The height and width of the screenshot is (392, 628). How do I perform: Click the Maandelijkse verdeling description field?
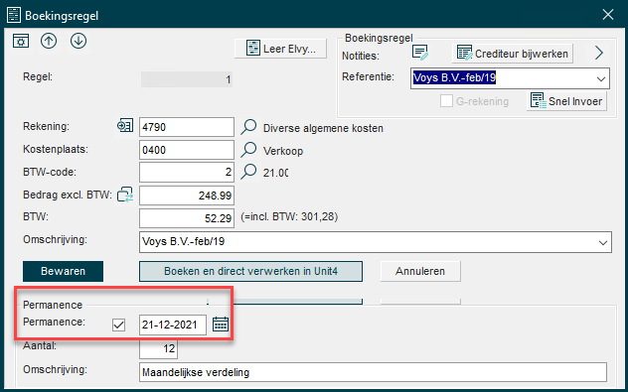(373, 372)
